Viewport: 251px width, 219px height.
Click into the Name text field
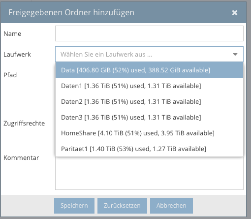point(149,33)
